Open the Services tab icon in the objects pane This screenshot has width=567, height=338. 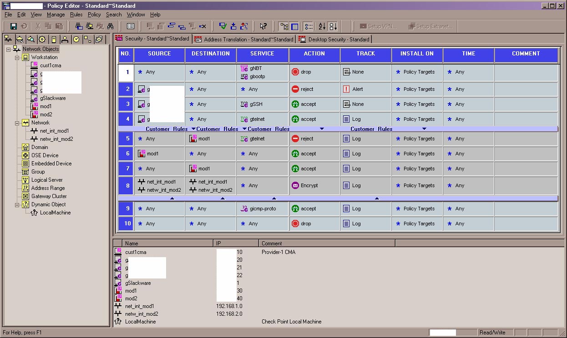tap(20, 40)
